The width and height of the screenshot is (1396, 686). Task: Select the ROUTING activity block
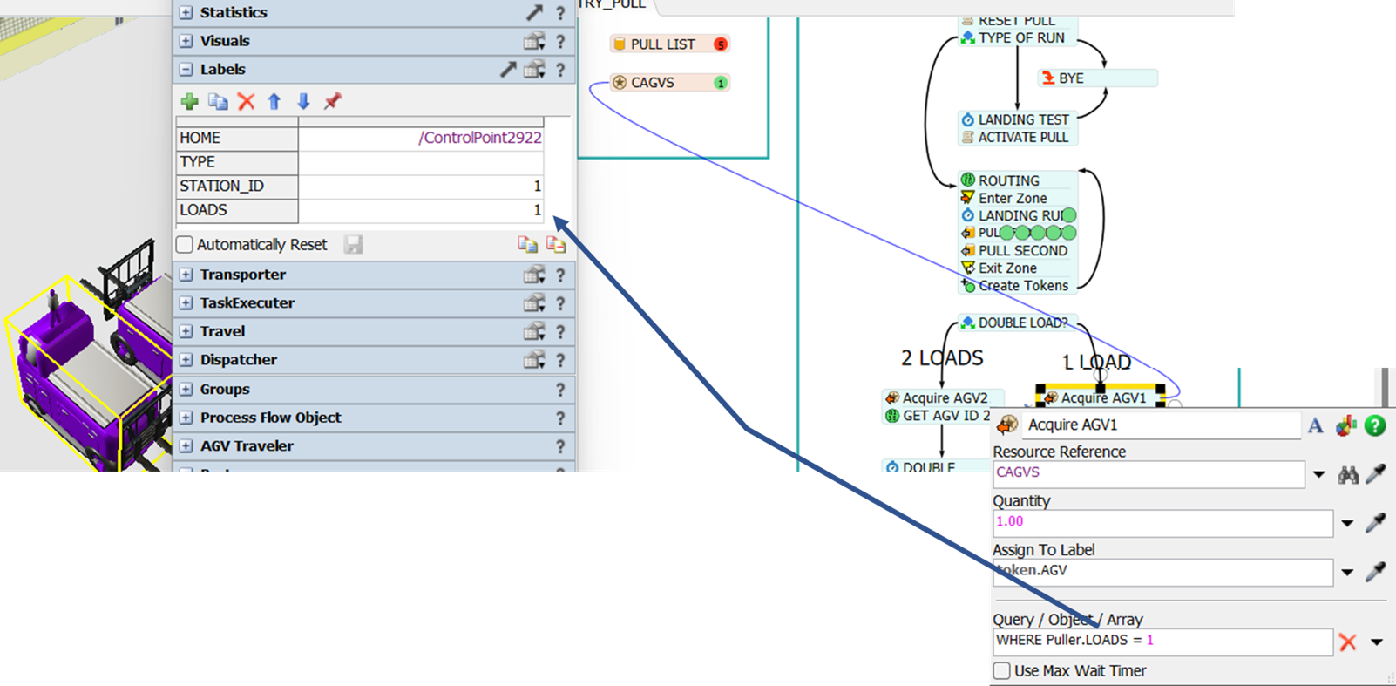(x=1017, y=180)
